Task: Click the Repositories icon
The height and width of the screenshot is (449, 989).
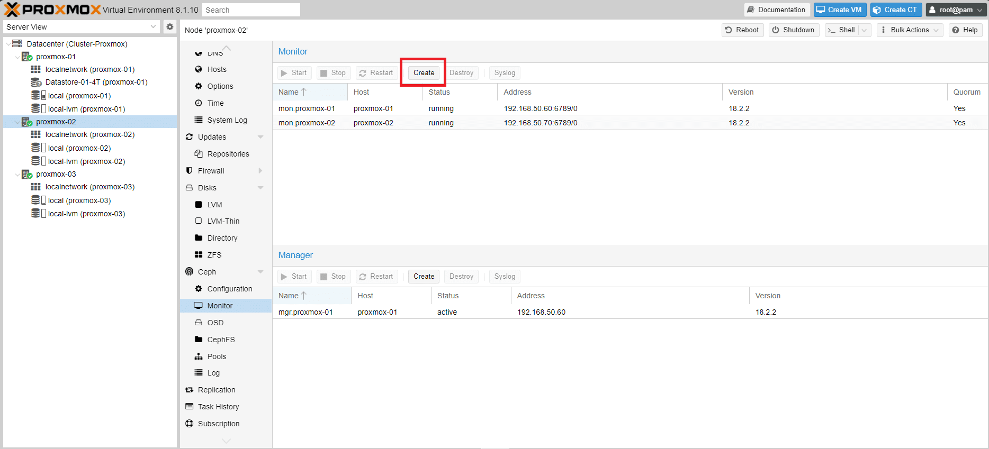Action: click(x=199, y=154)
